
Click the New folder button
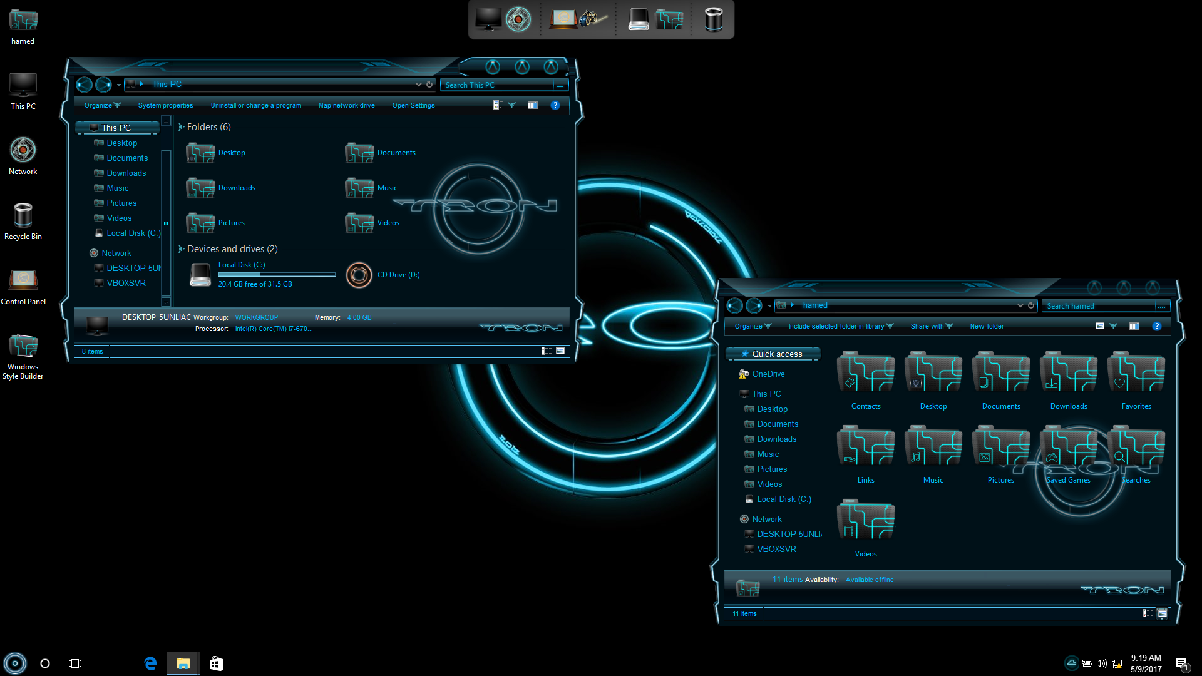click(987, 326)
